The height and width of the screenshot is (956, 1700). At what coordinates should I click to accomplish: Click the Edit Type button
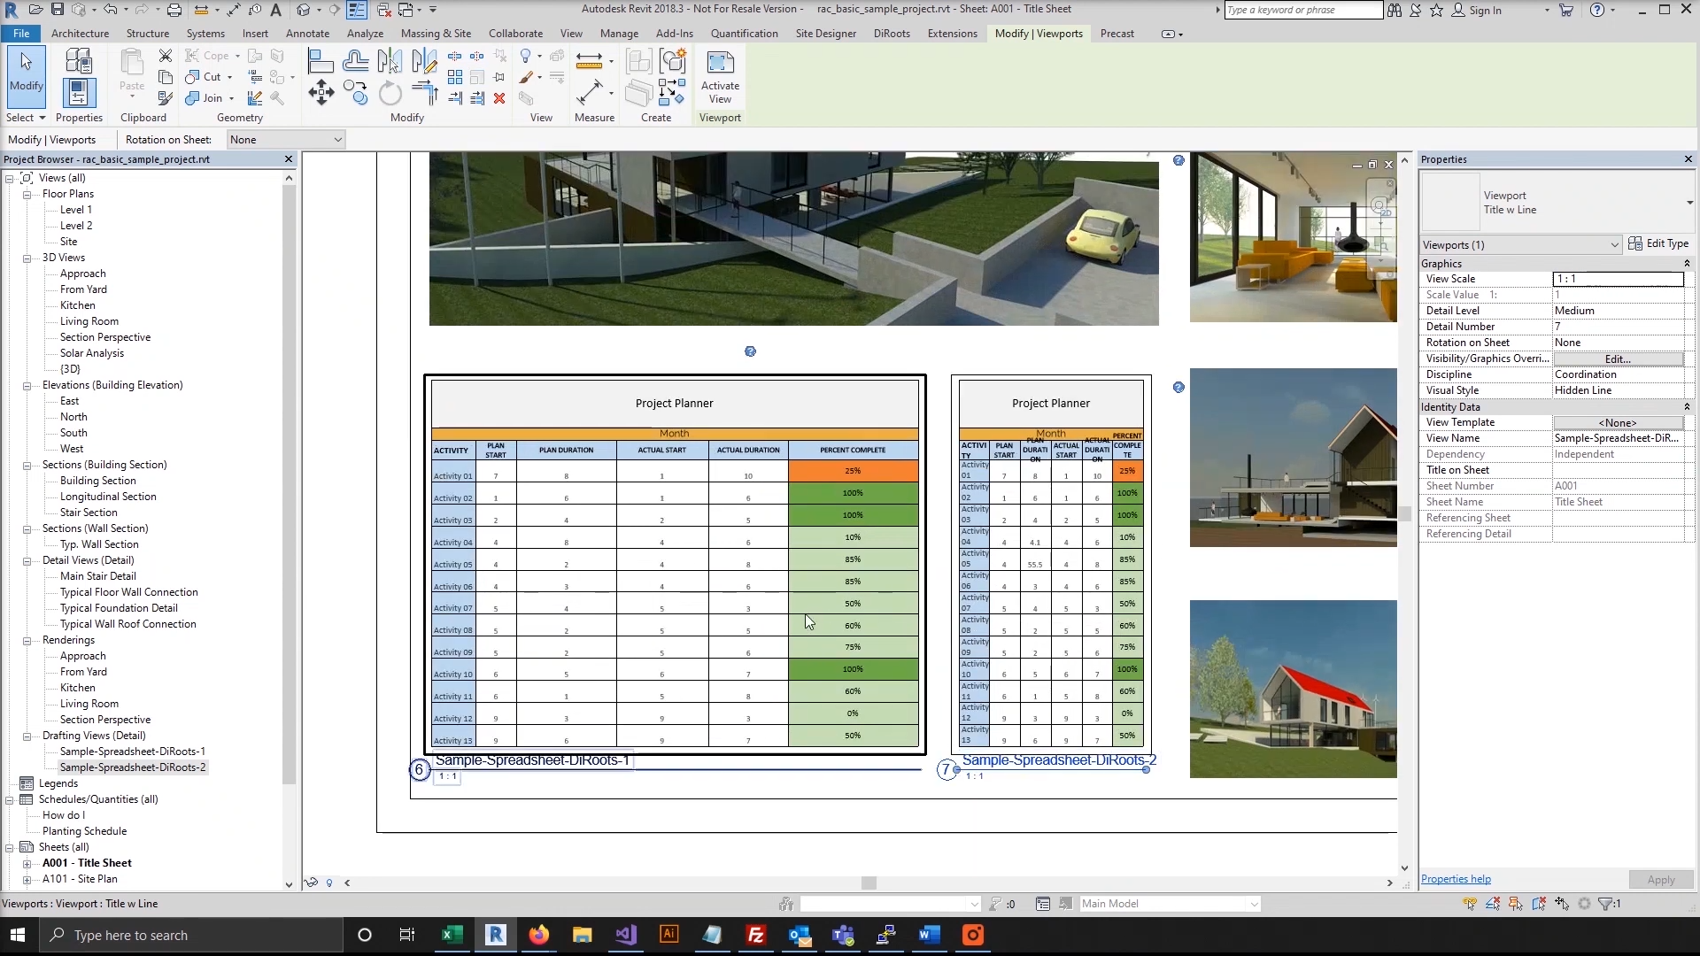coord(1658,244)
